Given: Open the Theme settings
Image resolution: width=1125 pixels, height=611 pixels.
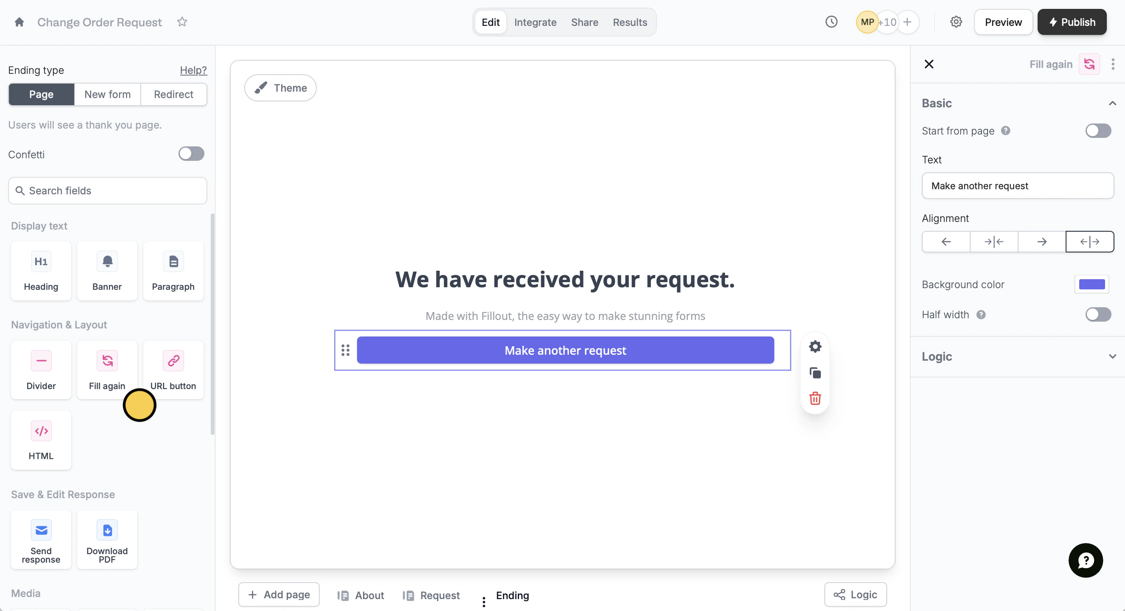Looking at the screenshot, I should click(280, 88).
